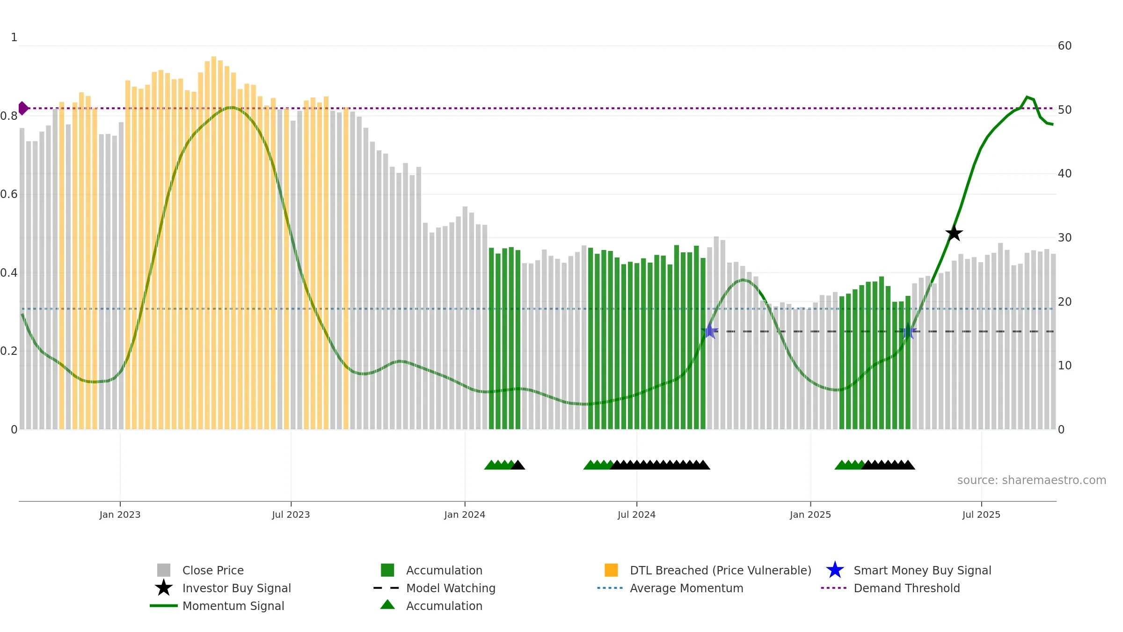Screen dimensions: 1123x632
Task: Click the Jan 2024 axis label
Action: pos(465,515)
